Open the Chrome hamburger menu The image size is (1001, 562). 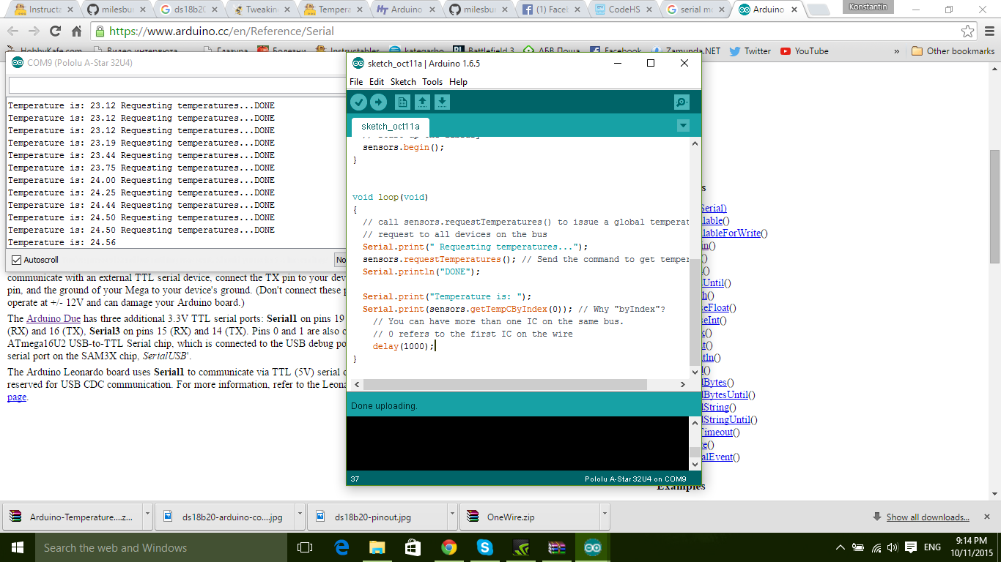[x=988, y=31]
